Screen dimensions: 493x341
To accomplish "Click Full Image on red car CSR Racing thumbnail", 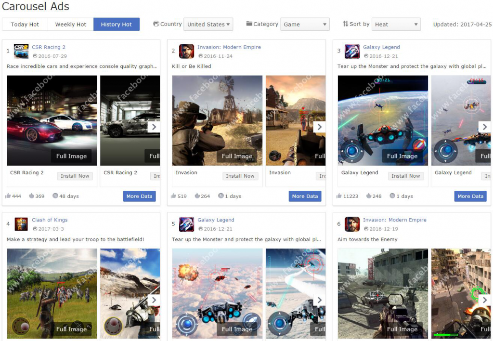I will [x=71, y=156].
